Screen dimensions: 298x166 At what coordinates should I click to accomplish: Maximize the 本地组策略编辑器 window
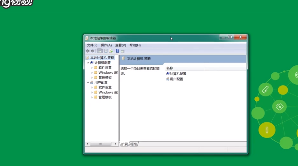230,37
